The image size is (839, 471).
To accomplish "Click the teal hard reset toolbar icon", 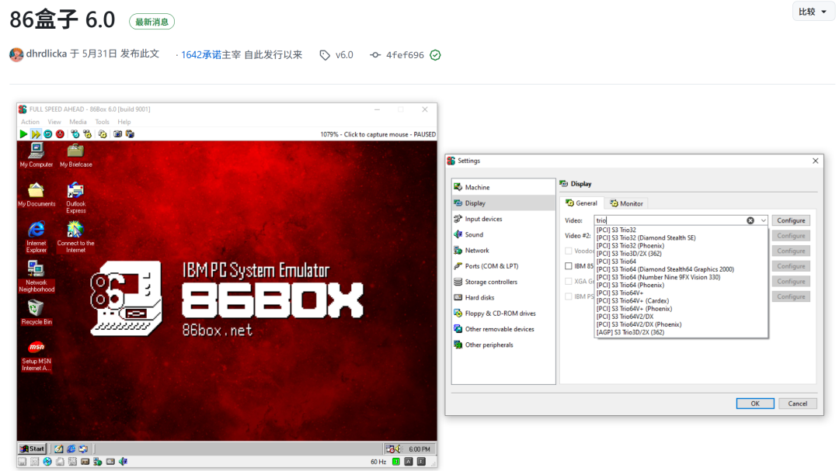I will tap(47, 134).
